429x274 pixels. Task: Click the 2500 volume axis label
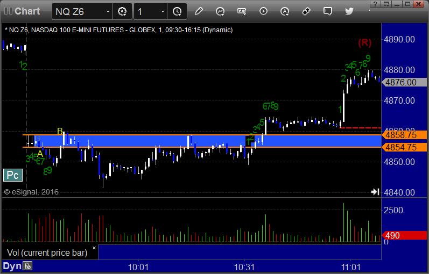[393, 210]
